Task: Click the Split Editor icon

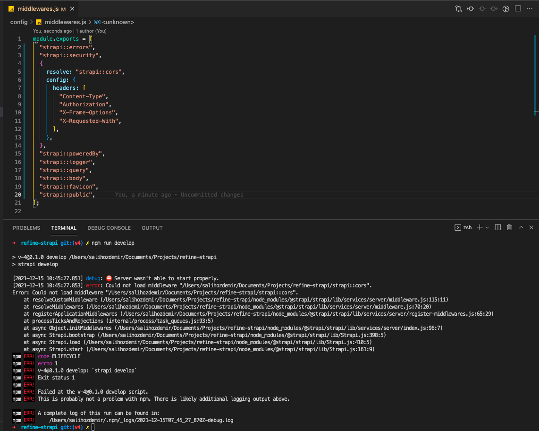Action: click(517, 8)
